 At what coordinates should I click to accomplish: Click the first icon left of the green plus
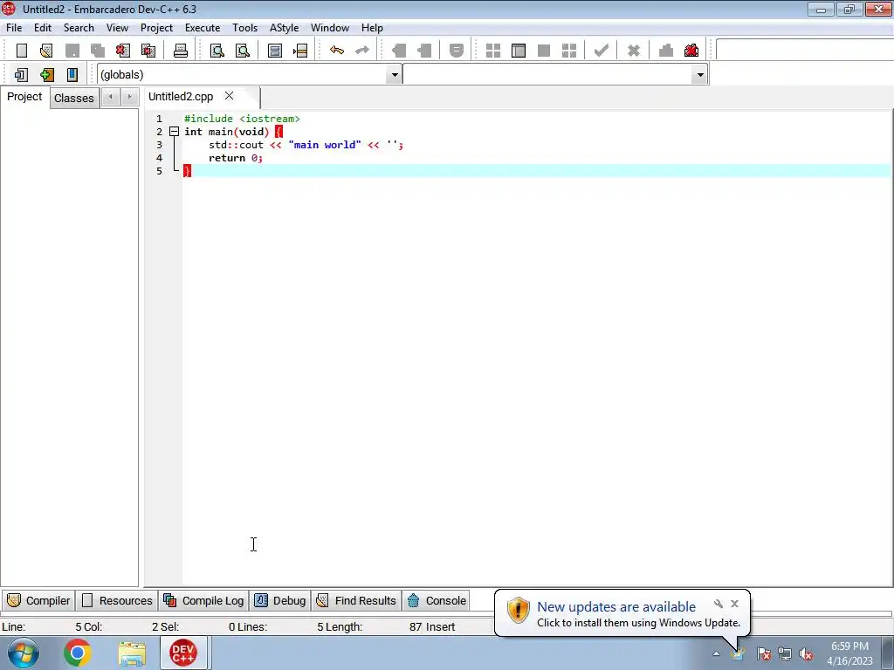coord(21,75)
